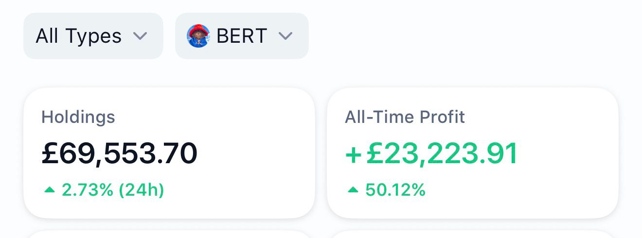
Task: Select the BERT asset label
Action: pyautogui.click(x=242, y=36)
